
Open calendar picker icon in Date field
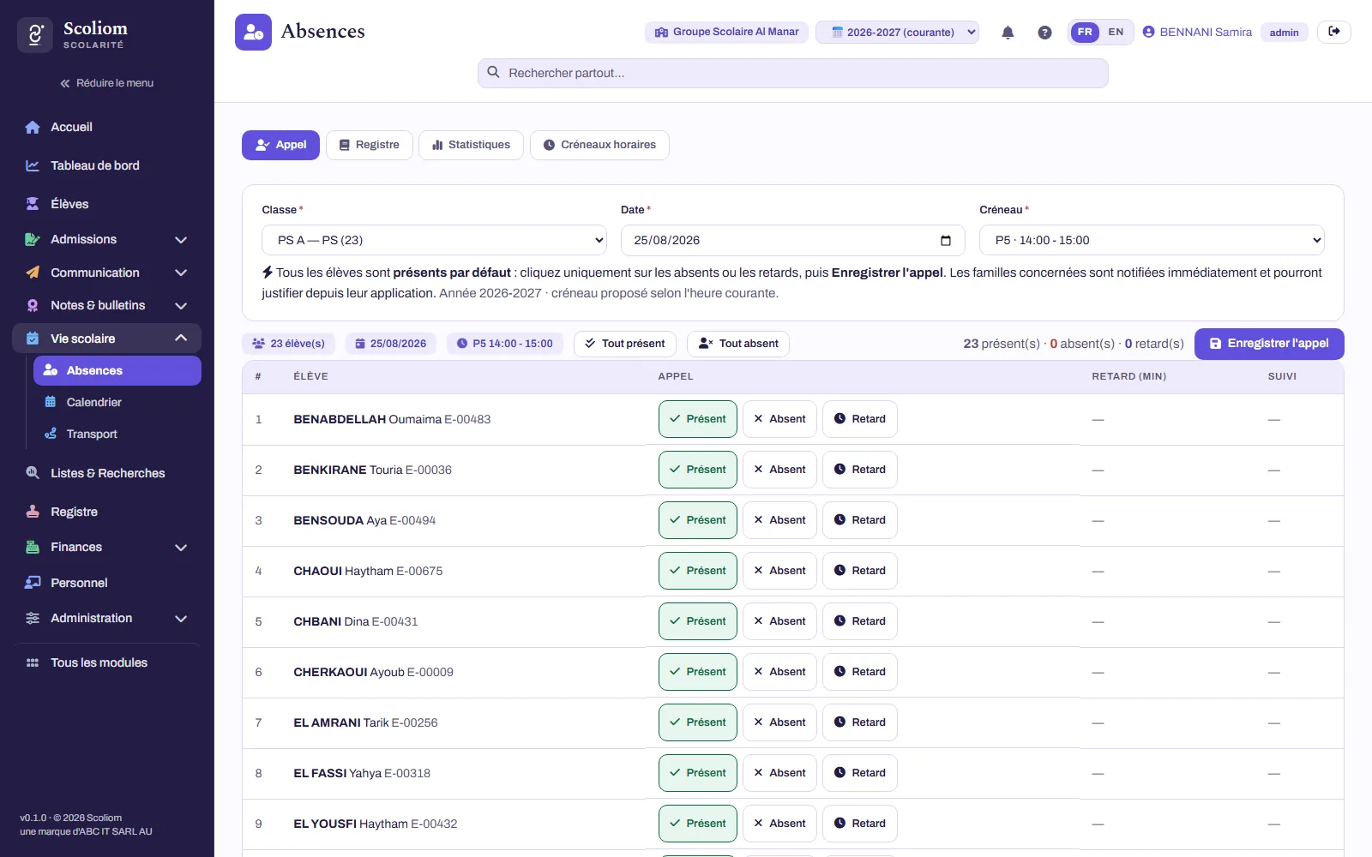946,240
